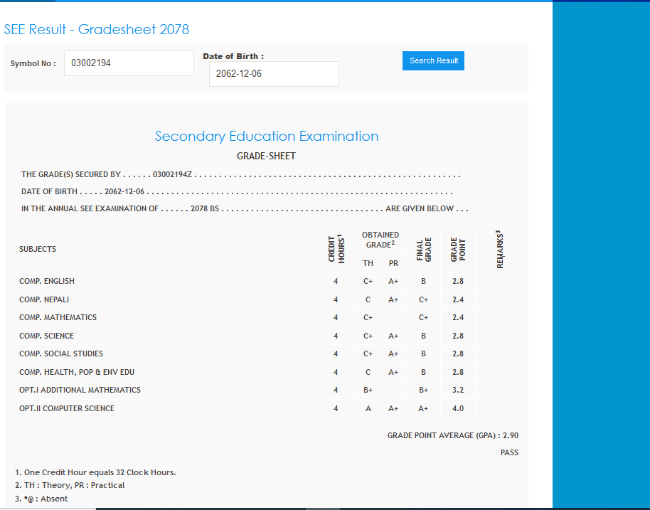
Task: Click the COMP. SCIENCE subject name
Action: pos(46,336)
